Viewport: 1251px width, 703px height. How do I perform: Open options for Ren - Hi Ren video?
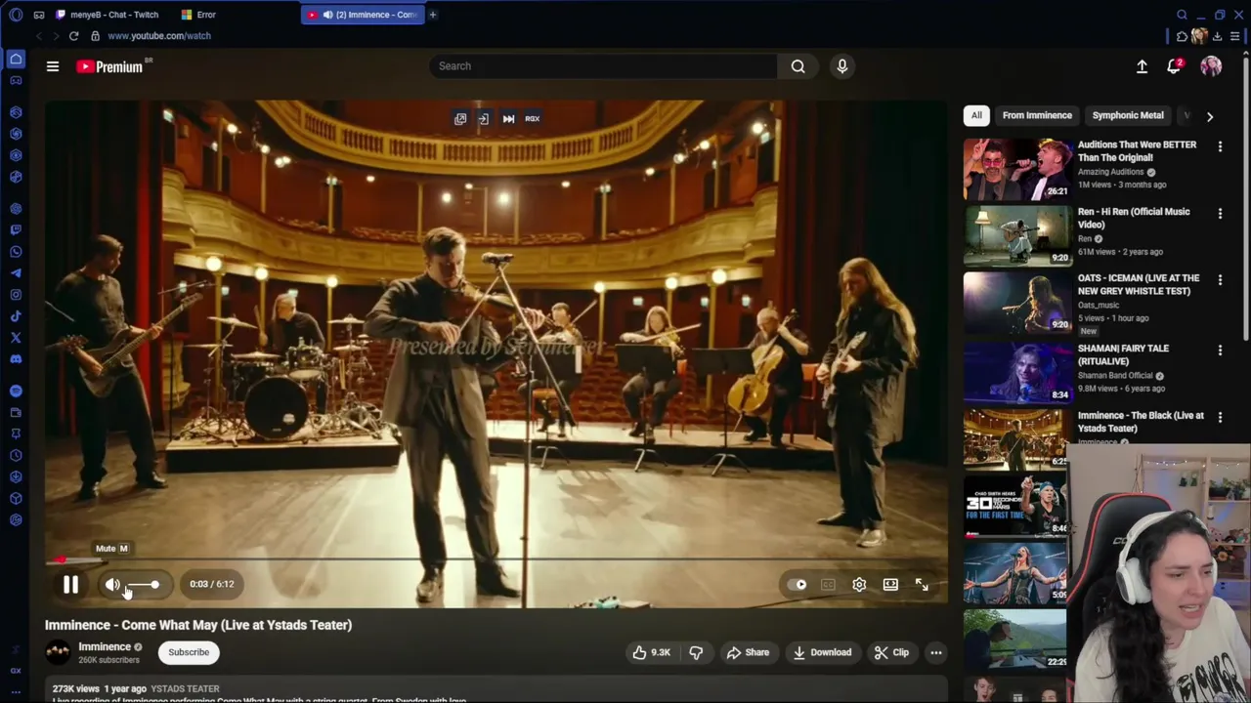point(1220,213)
